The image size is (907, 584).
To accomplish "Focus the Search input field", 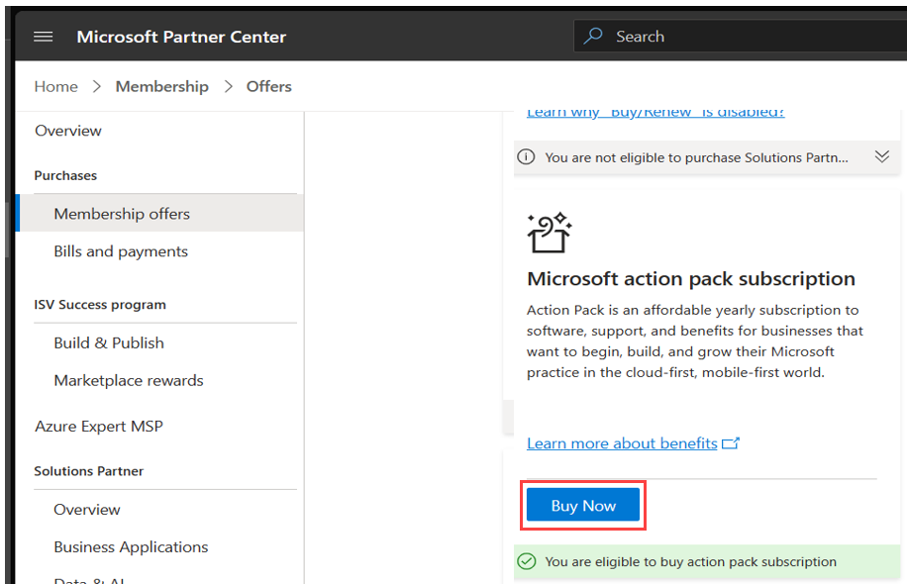I will pos(741,36).
